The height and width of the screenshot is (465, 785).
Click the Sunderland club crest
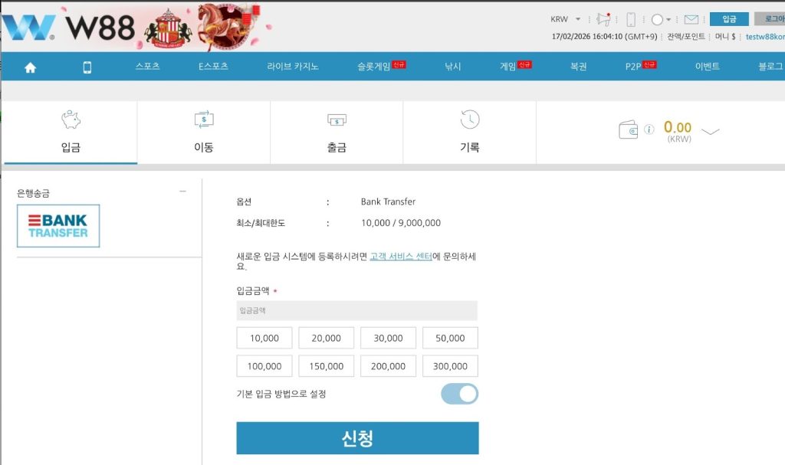[x=168, y=29]
